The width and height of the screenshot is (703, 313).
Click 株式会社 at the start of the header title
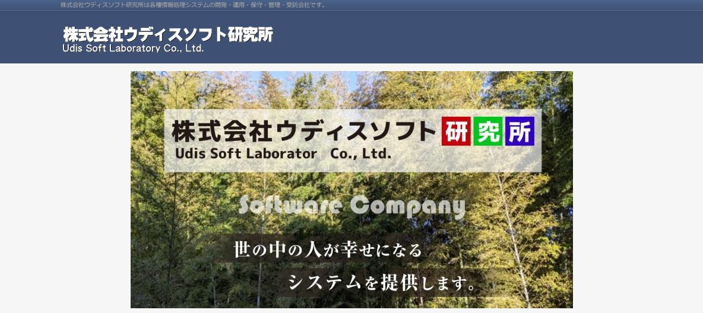click(93, 34)
